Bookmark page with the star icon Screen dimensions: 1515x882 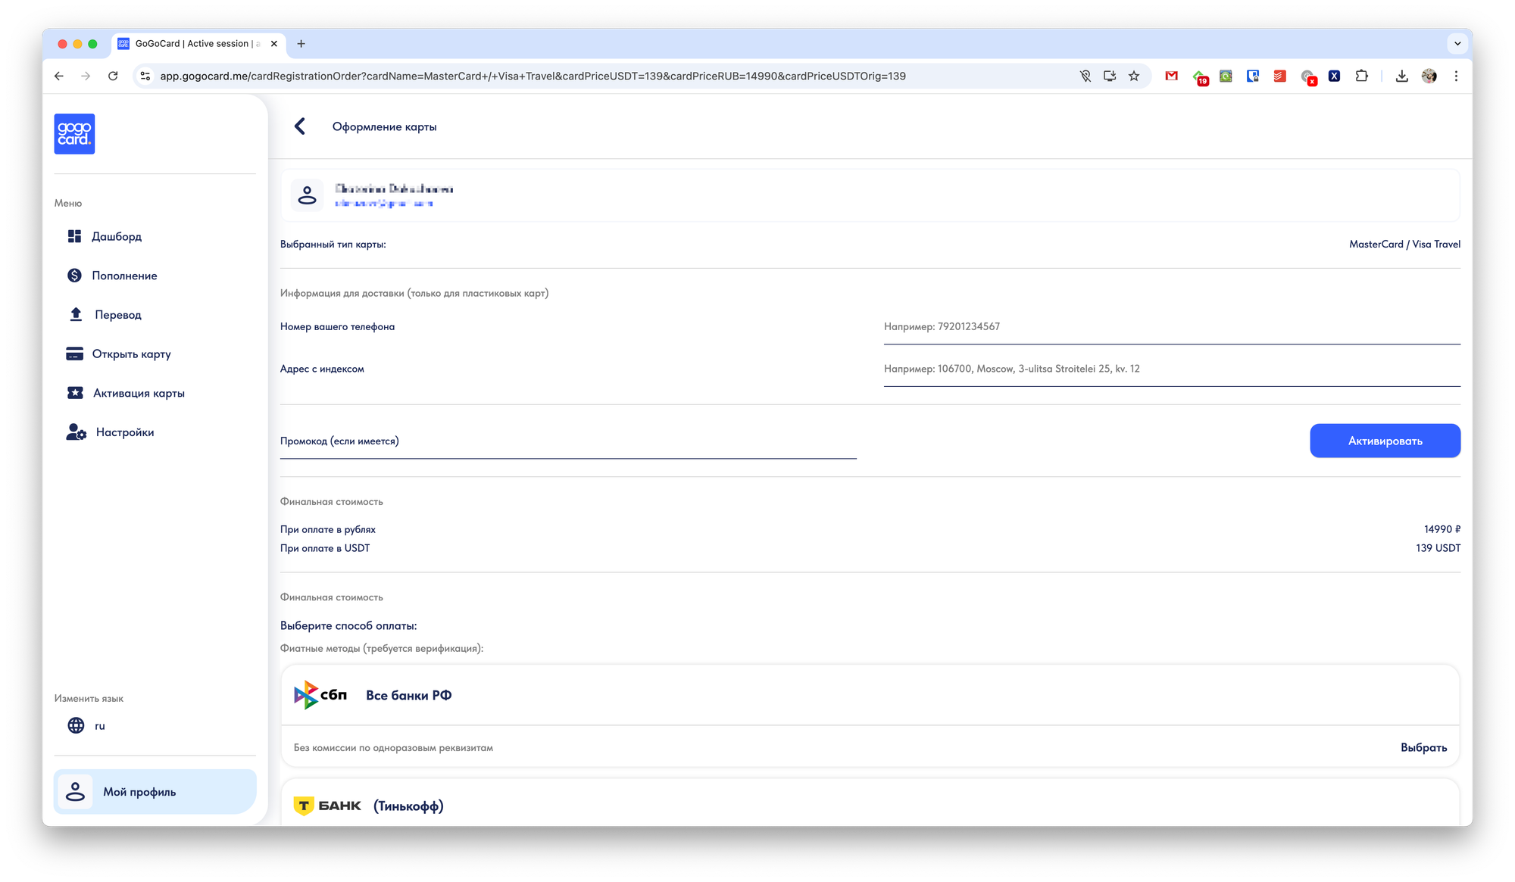tap(1134, 76)
